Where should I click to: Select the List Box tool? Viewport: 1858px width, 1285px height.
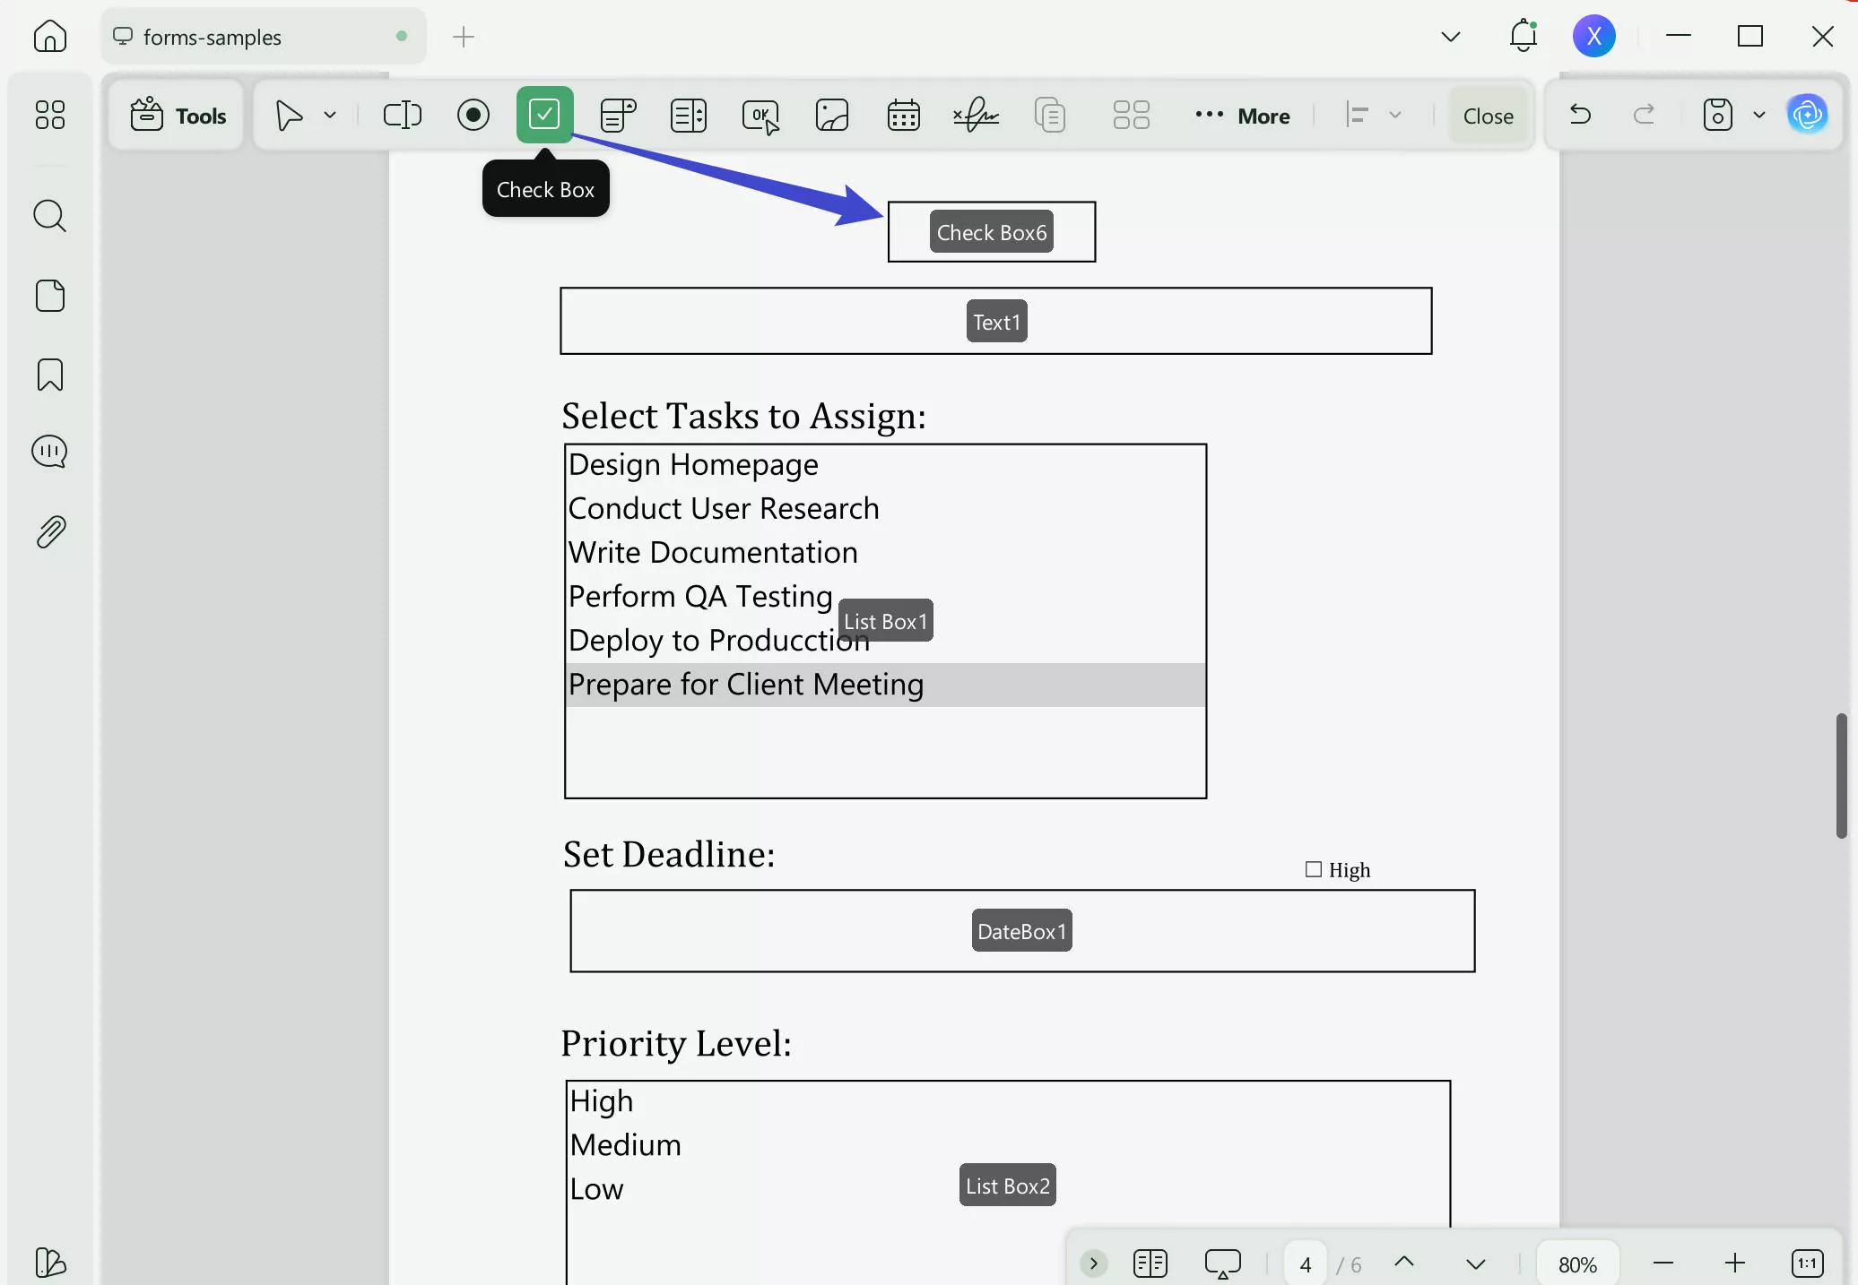(x=688, y=115)
